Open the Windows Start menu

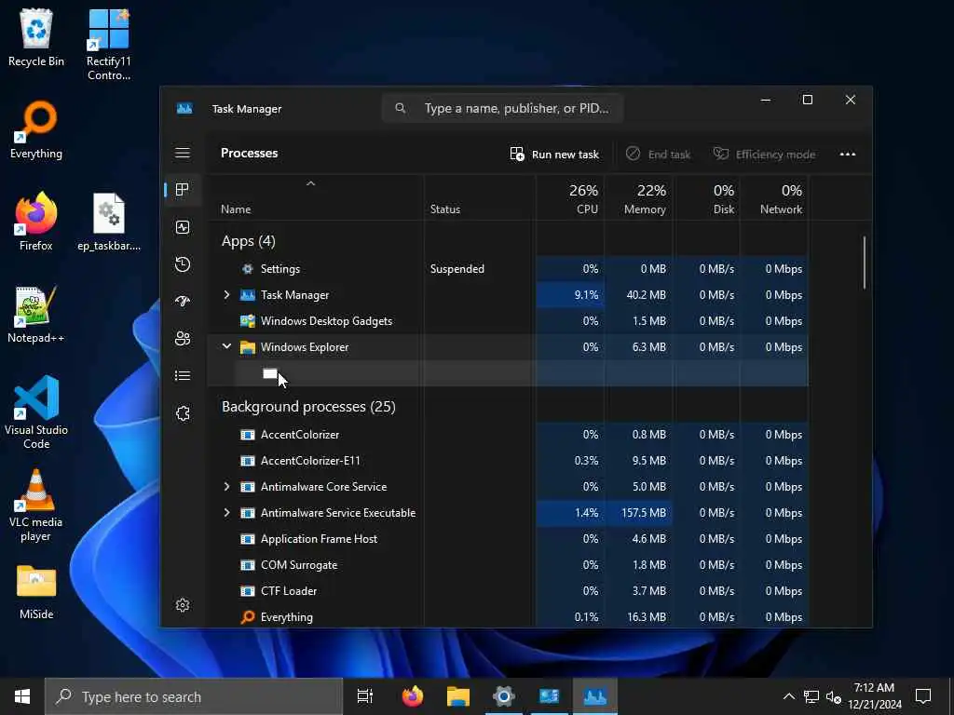[22, 696]
